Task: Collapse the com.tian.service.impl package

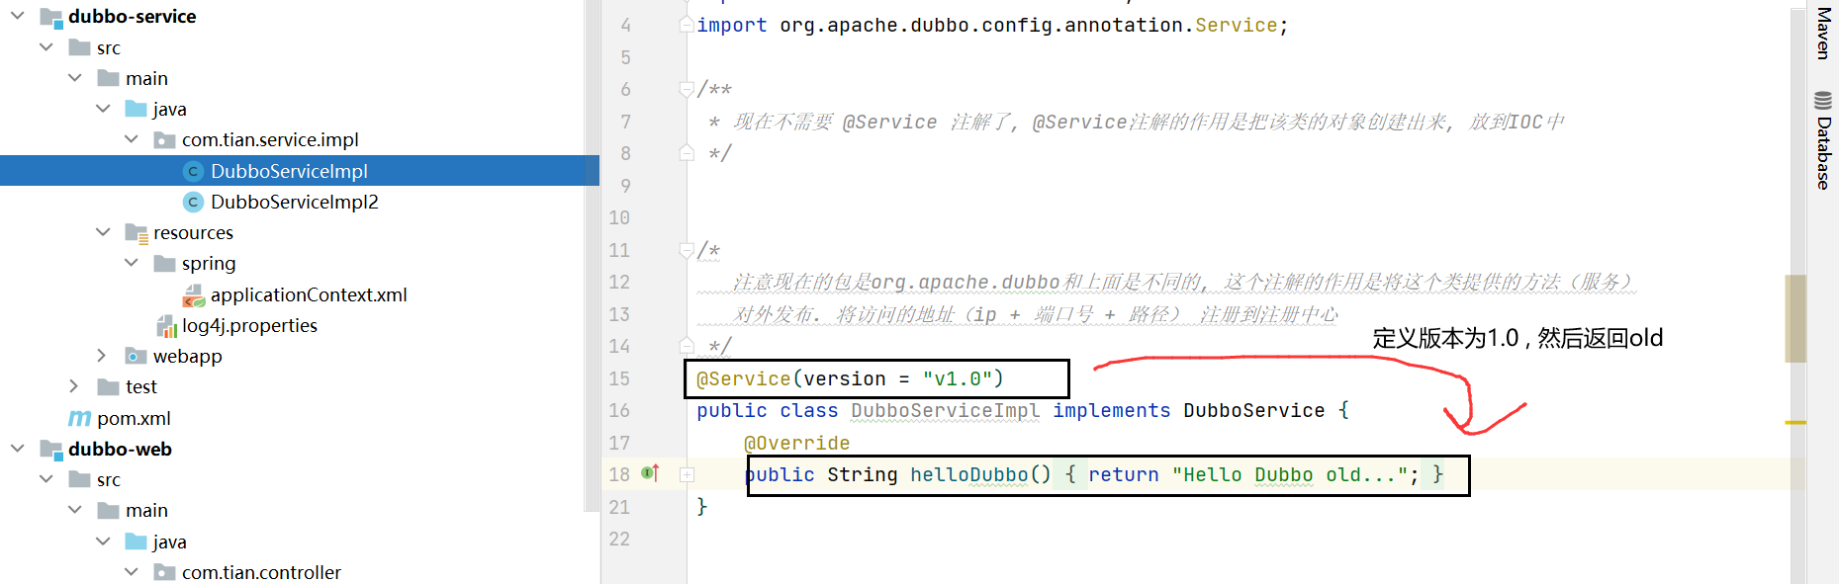Action: point(132,139)
